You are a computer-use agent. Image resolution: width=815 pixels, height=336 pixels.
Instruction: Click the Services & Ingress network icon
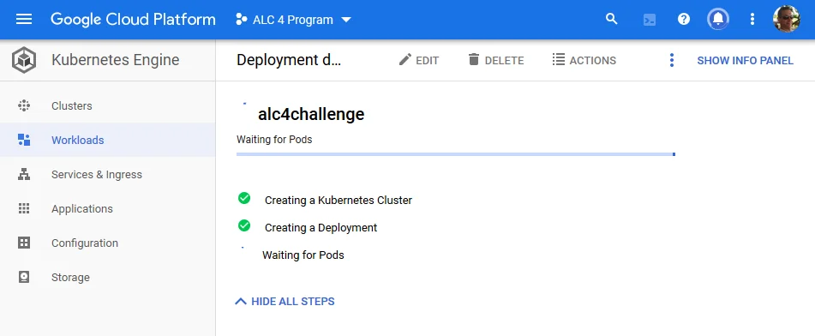pos(24,174)
